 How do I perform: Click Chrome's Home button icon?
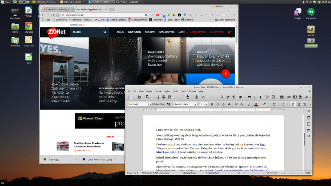pyautogui.click(x=58, y=15)
